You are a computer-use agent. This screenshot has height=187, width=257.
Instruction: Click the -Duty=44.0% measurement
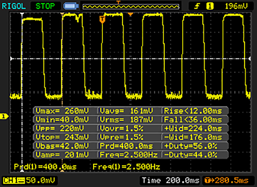191,155
